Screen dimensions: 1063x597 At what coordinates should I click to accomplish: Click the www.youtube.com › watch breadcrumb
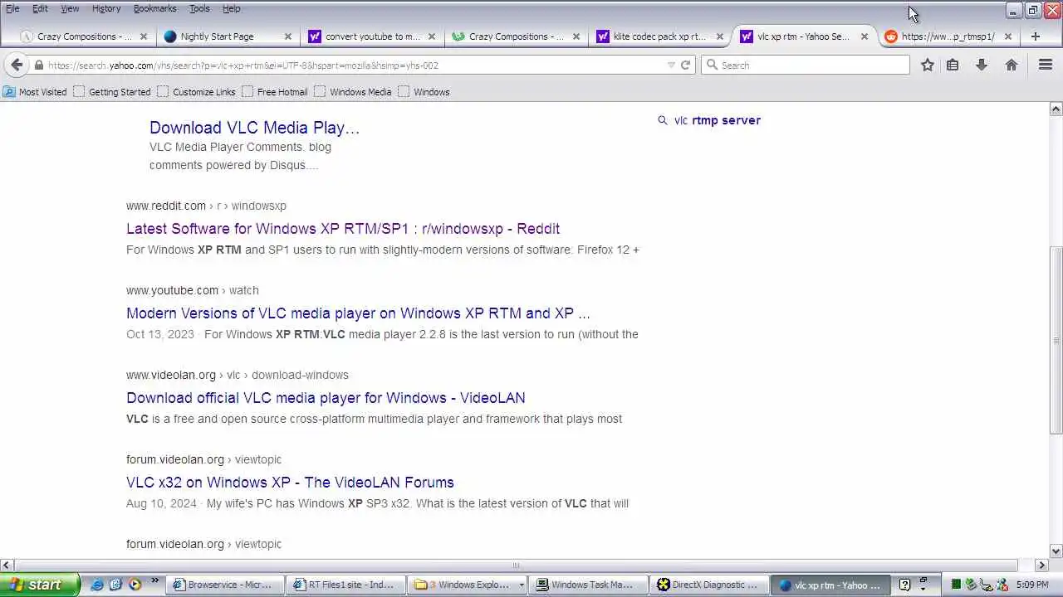(x=193, y=290)
